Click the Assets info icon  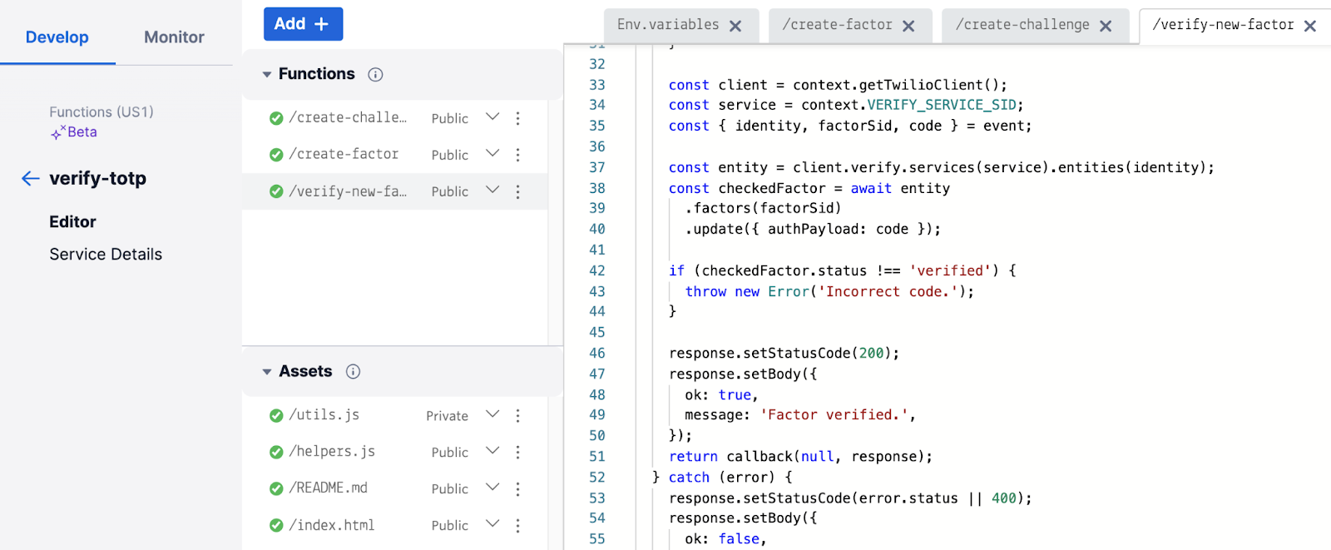353,372
